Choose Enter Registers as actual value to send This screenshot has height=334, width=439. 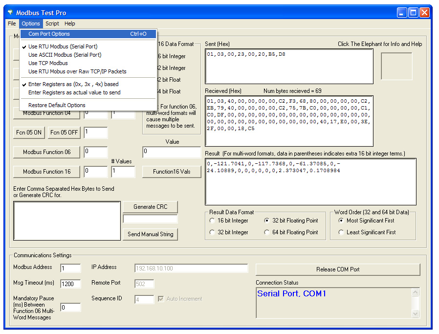click(x=88, y=92)
